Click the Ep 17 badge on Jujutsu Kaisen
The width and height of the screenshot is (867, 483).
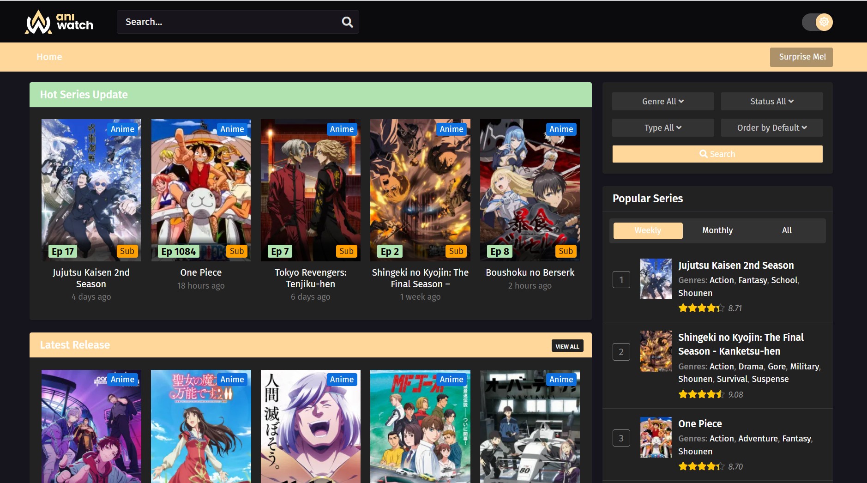[x=63, y=251]
